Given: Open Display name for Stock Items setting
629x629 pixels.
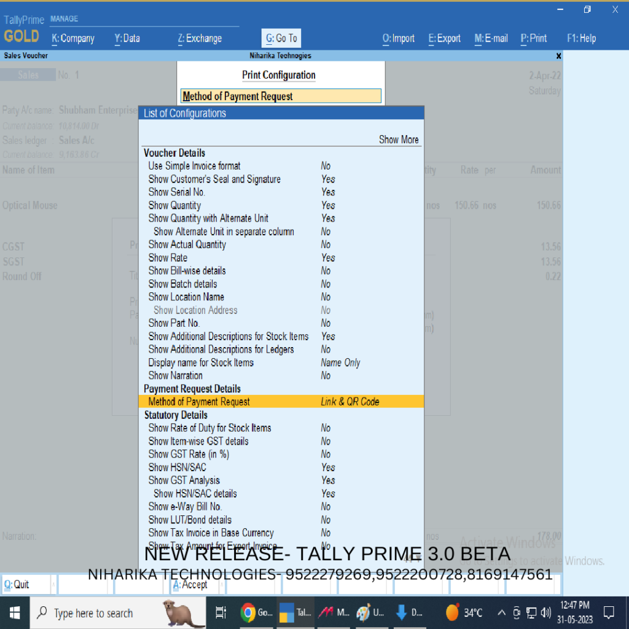Looking at the screenshot, I should tap(281, 362).
